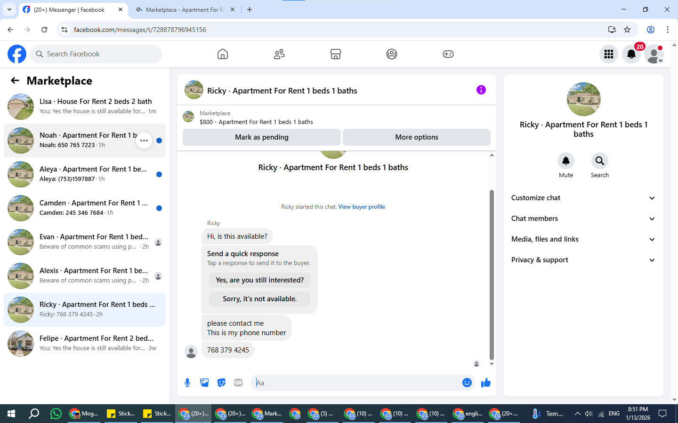Open Facebook home via the logo
The width and height of the screenshot is (678, 423).
(17, 54)
